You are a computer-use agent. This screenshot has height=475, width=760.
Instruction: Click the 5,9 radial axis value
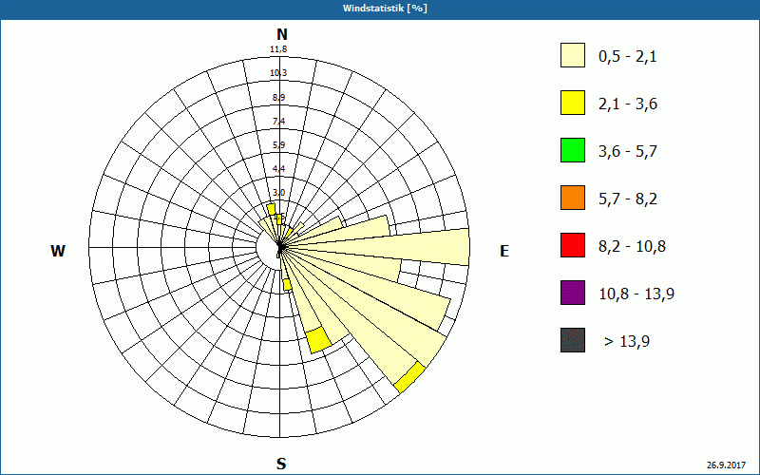[278, 145]
